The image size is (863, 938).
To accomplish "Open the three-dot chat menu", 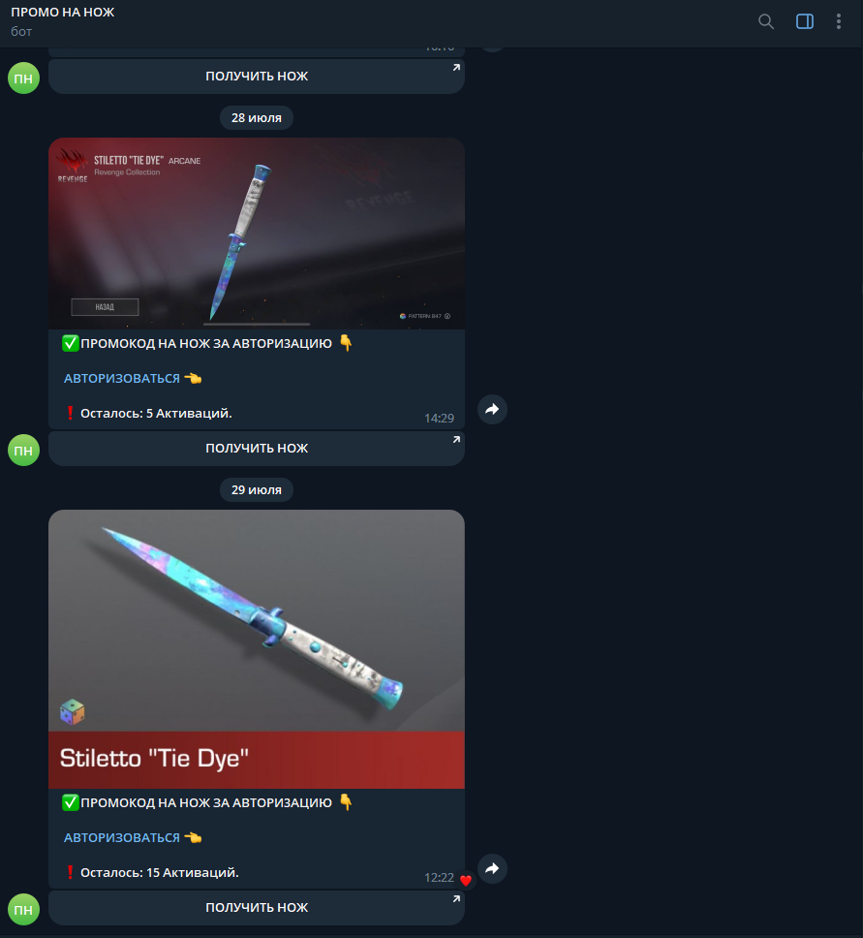I will (839, 21).
